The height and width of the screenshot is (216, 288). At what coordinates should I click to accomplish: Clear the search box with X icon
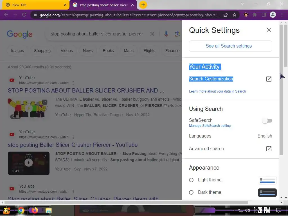tap(152, 34)
